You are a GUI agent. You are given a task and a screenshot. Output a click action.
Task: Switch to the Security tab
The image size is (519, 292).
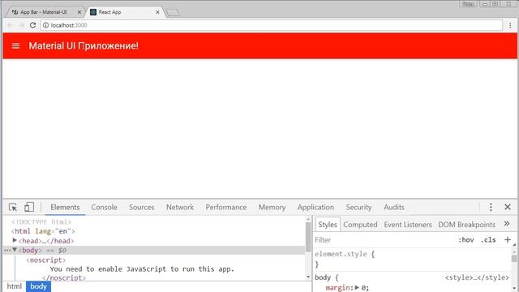coord(358,208)
